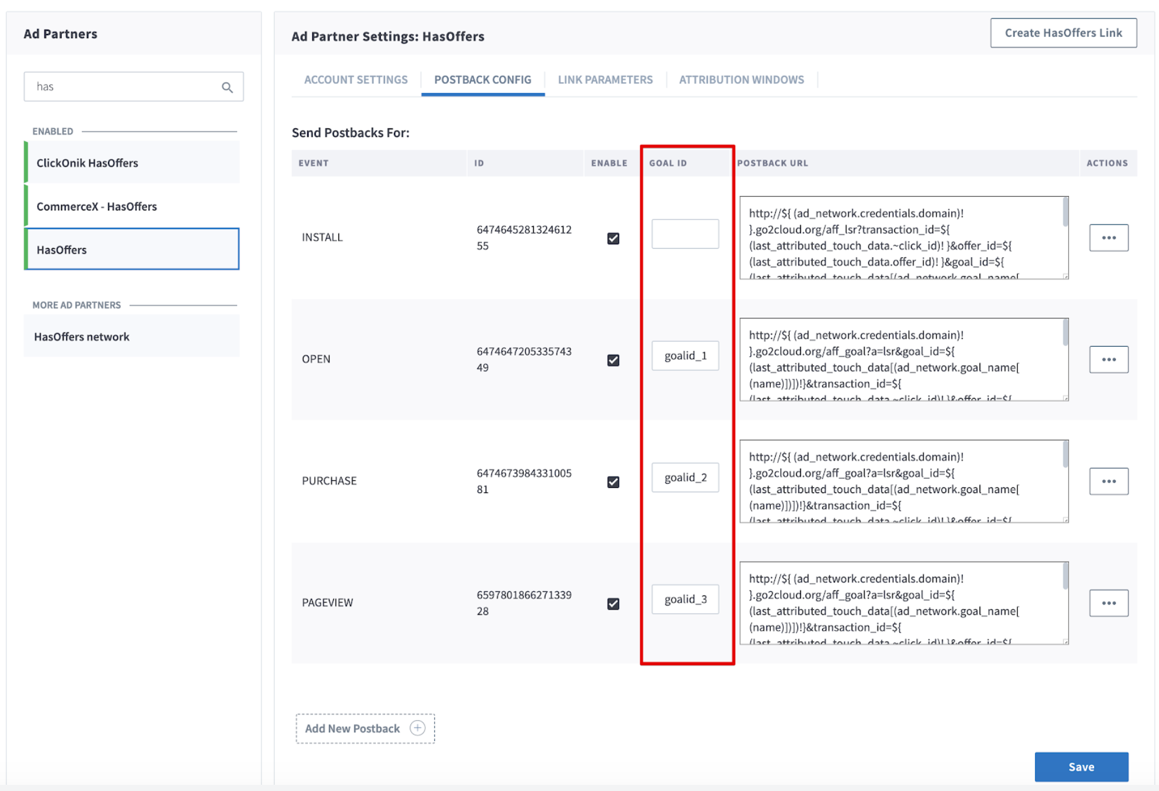Toggle the PURCHASE enable checkbox
The width and height of the screenshot is (1159, 791).
(x=613, y=482)
